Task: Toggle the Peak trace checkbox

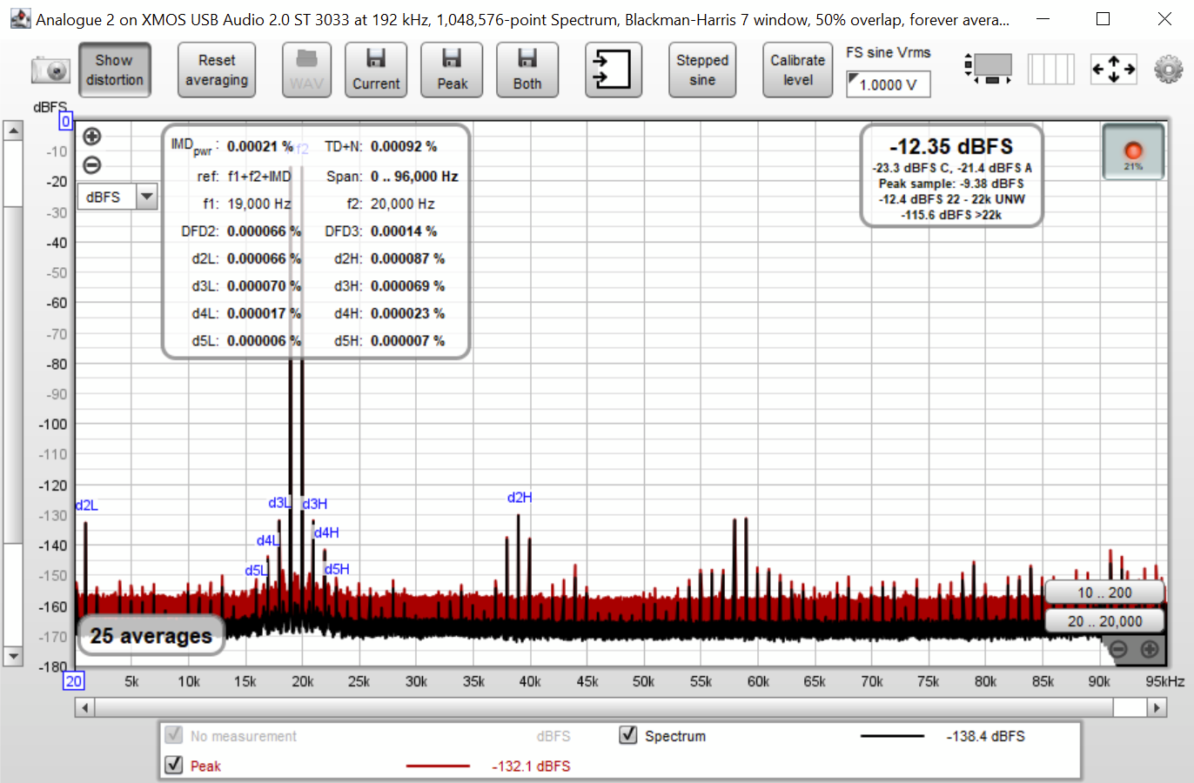Action: point(174,765)
